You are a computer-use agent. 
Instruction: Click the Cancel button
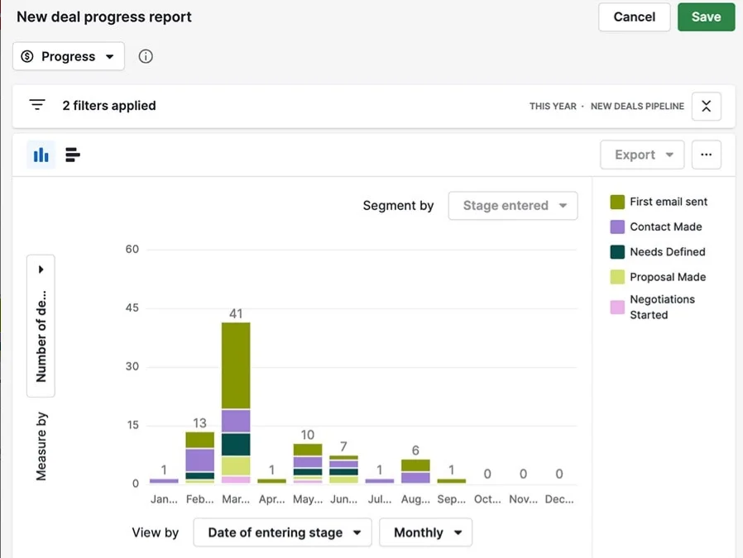click(634, 17)
